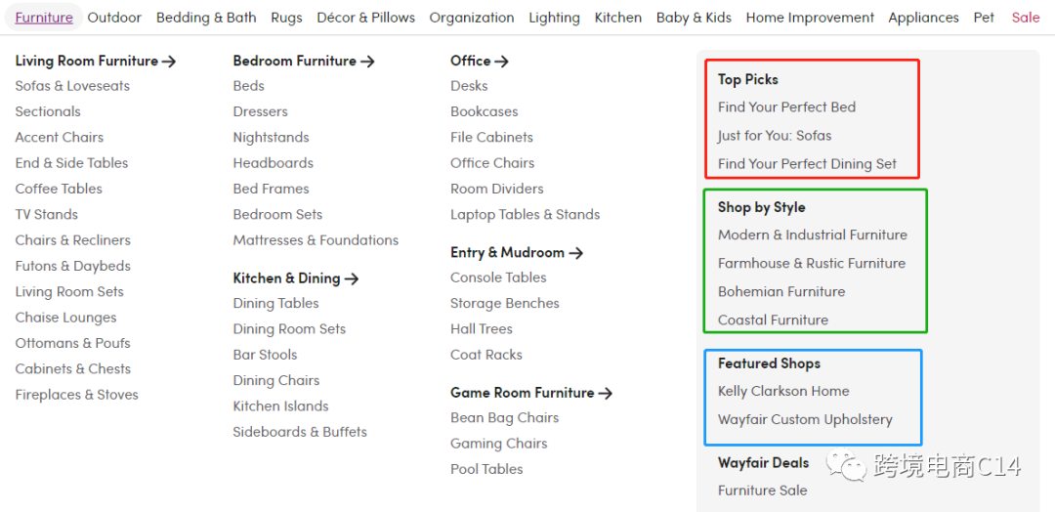This screenshot has width=1055, height=512.
Task: Visit the Kelly Clarkson Home shop
Action: [x=783, y=392]
